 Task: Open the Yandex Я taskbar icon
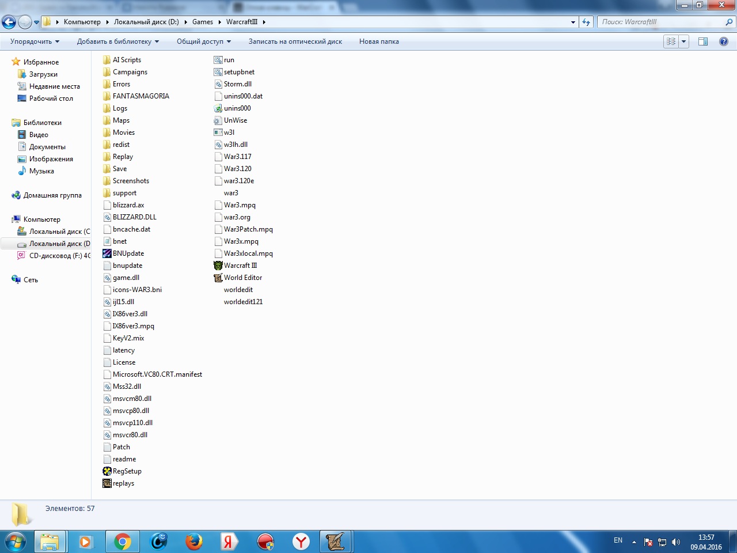tap(229, 541)
